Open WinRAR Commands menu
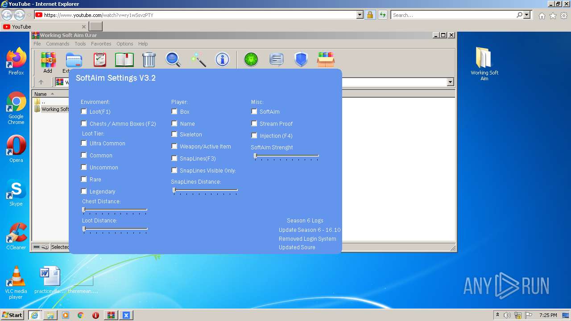The height and width of the screenshot is (321, 571). 58,44
